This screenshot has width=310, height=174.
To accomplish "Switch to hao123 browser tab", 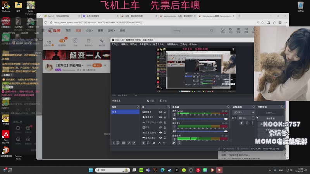I will click(x=62, y=16).
